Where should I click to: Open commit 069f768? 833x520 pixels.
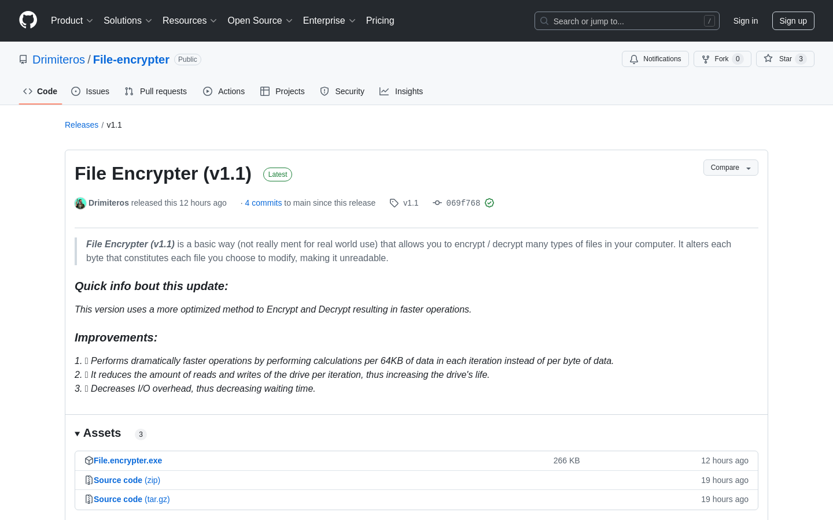click(x=463, y=203)
